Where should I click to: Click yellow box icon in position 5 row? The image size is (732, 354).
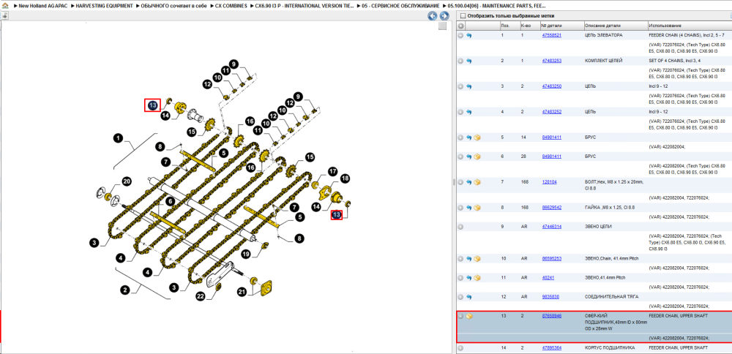click(x=477, y=138)
